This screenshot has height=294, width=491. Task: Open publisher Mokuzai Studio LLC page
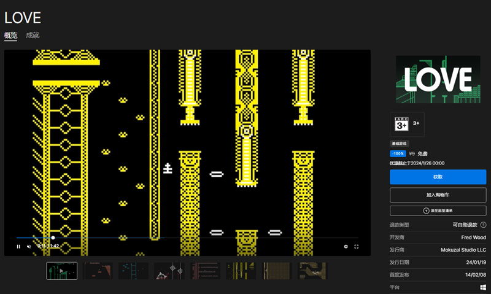pyautogui.click(x=463, y=250)
